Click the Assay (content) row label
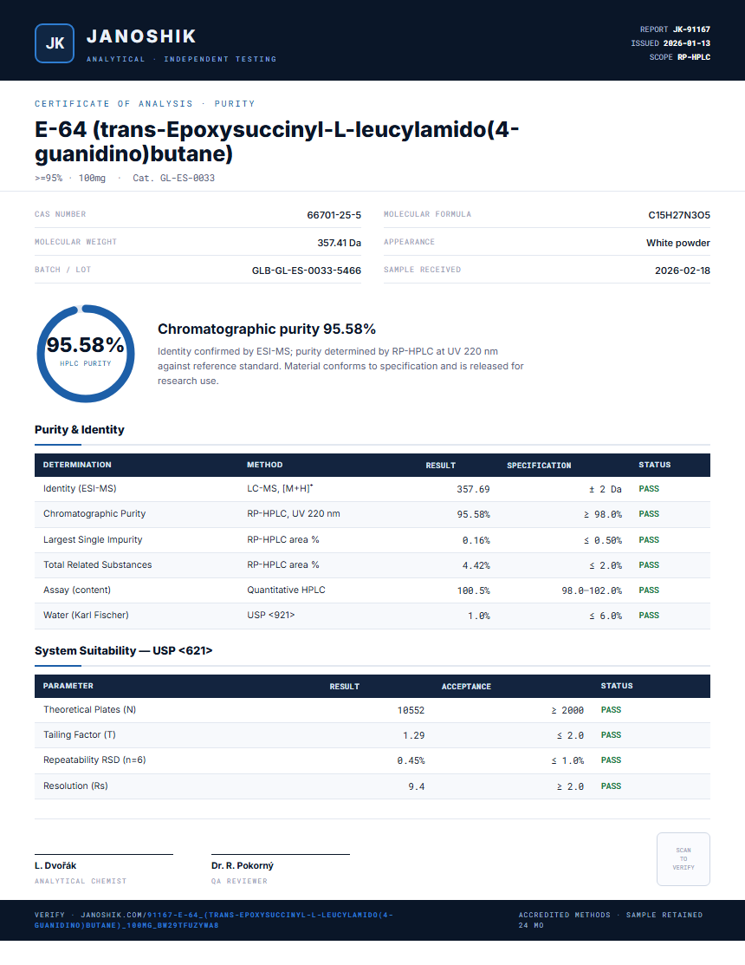Image resolution: width=745 pixels, height=965 pixels. point(77,590)
